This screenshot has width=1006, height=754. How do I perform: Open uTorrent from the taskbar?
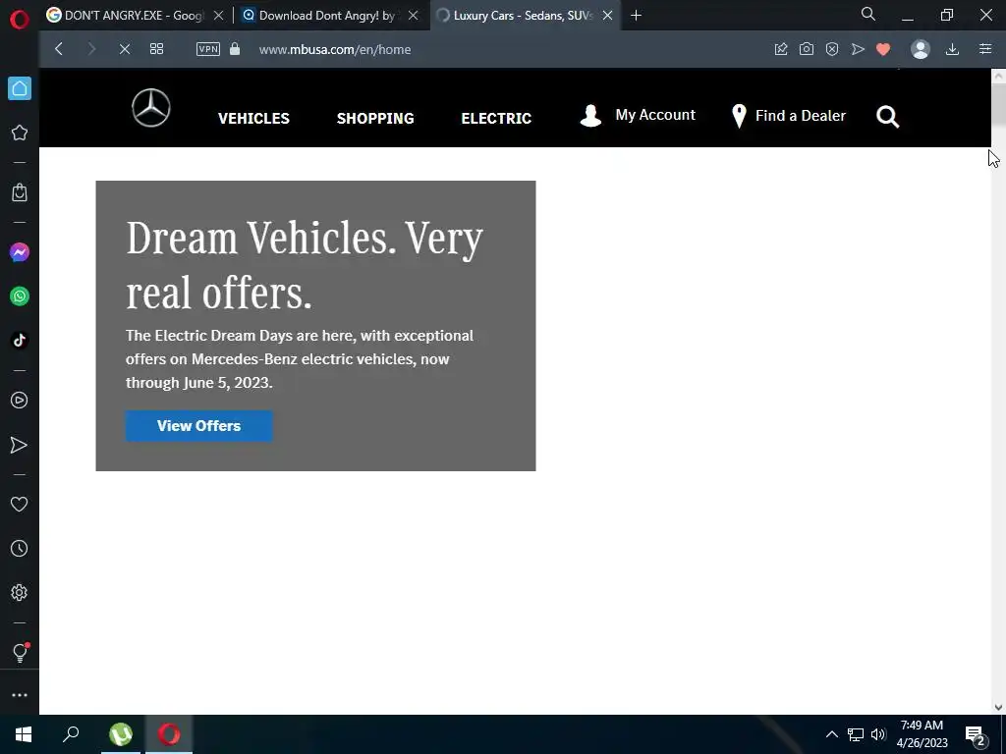(x=121, y=734)
